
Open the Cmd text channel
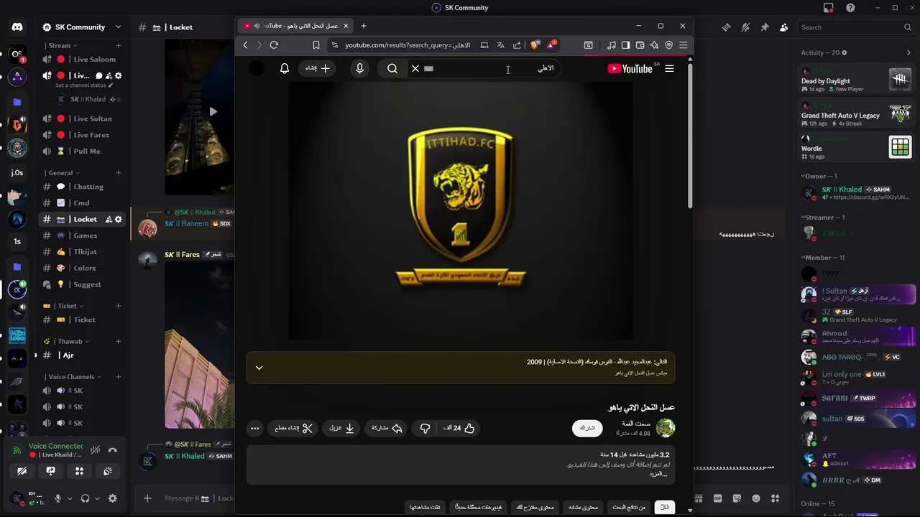pos(83,203)
